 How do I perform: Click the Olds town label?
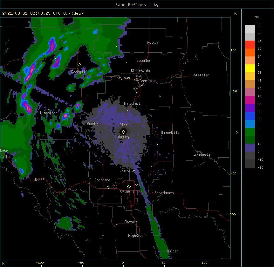123,125
